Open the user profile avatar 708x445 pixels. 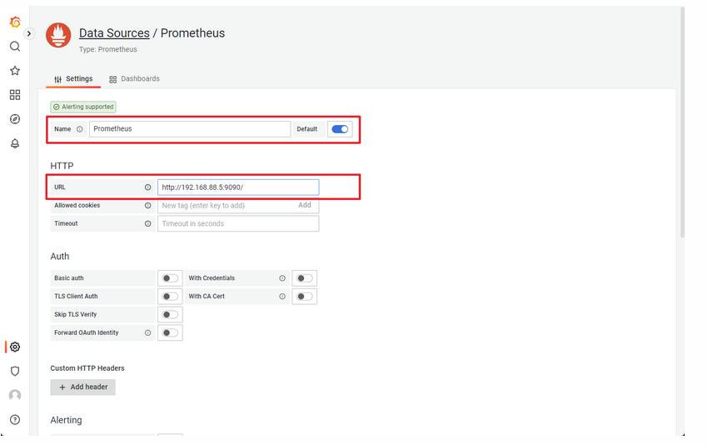[15, 395]
